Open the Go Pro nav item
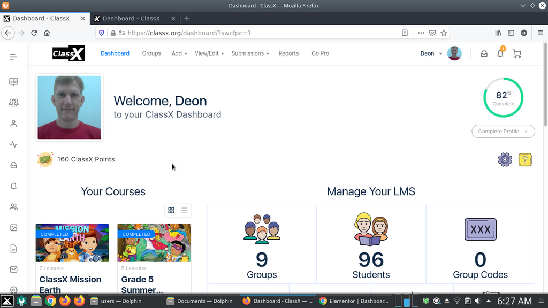Screen dimensions: 548x308 (320, 53)
